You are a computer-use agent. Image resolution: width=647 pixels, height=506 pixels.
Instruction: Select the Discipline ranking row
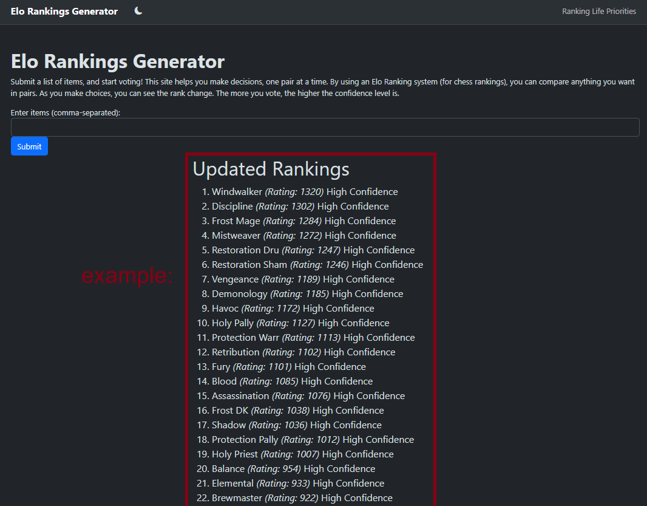295,206
